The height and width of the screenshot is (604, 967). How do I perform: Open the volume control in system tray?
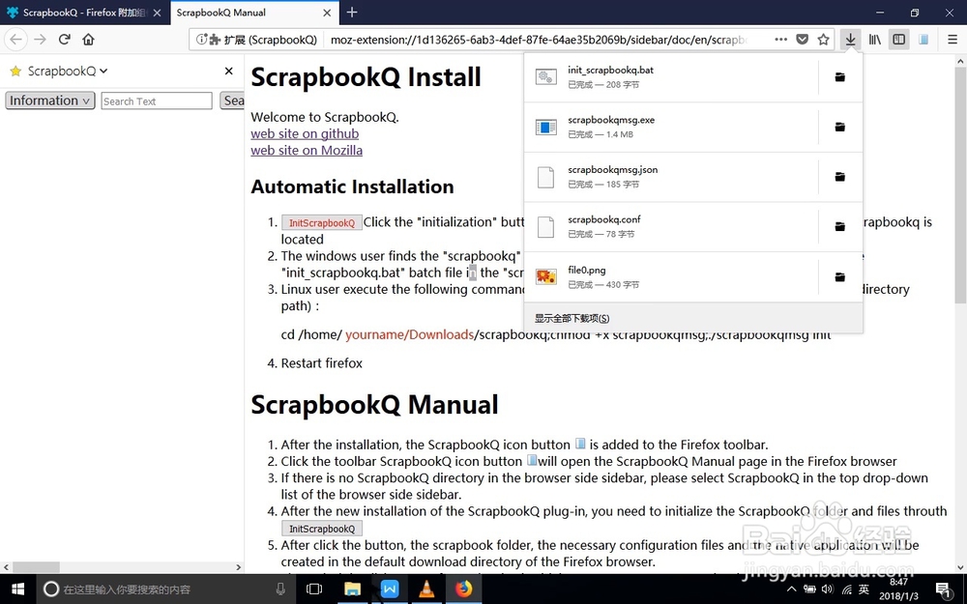click(x=829, y=590)
